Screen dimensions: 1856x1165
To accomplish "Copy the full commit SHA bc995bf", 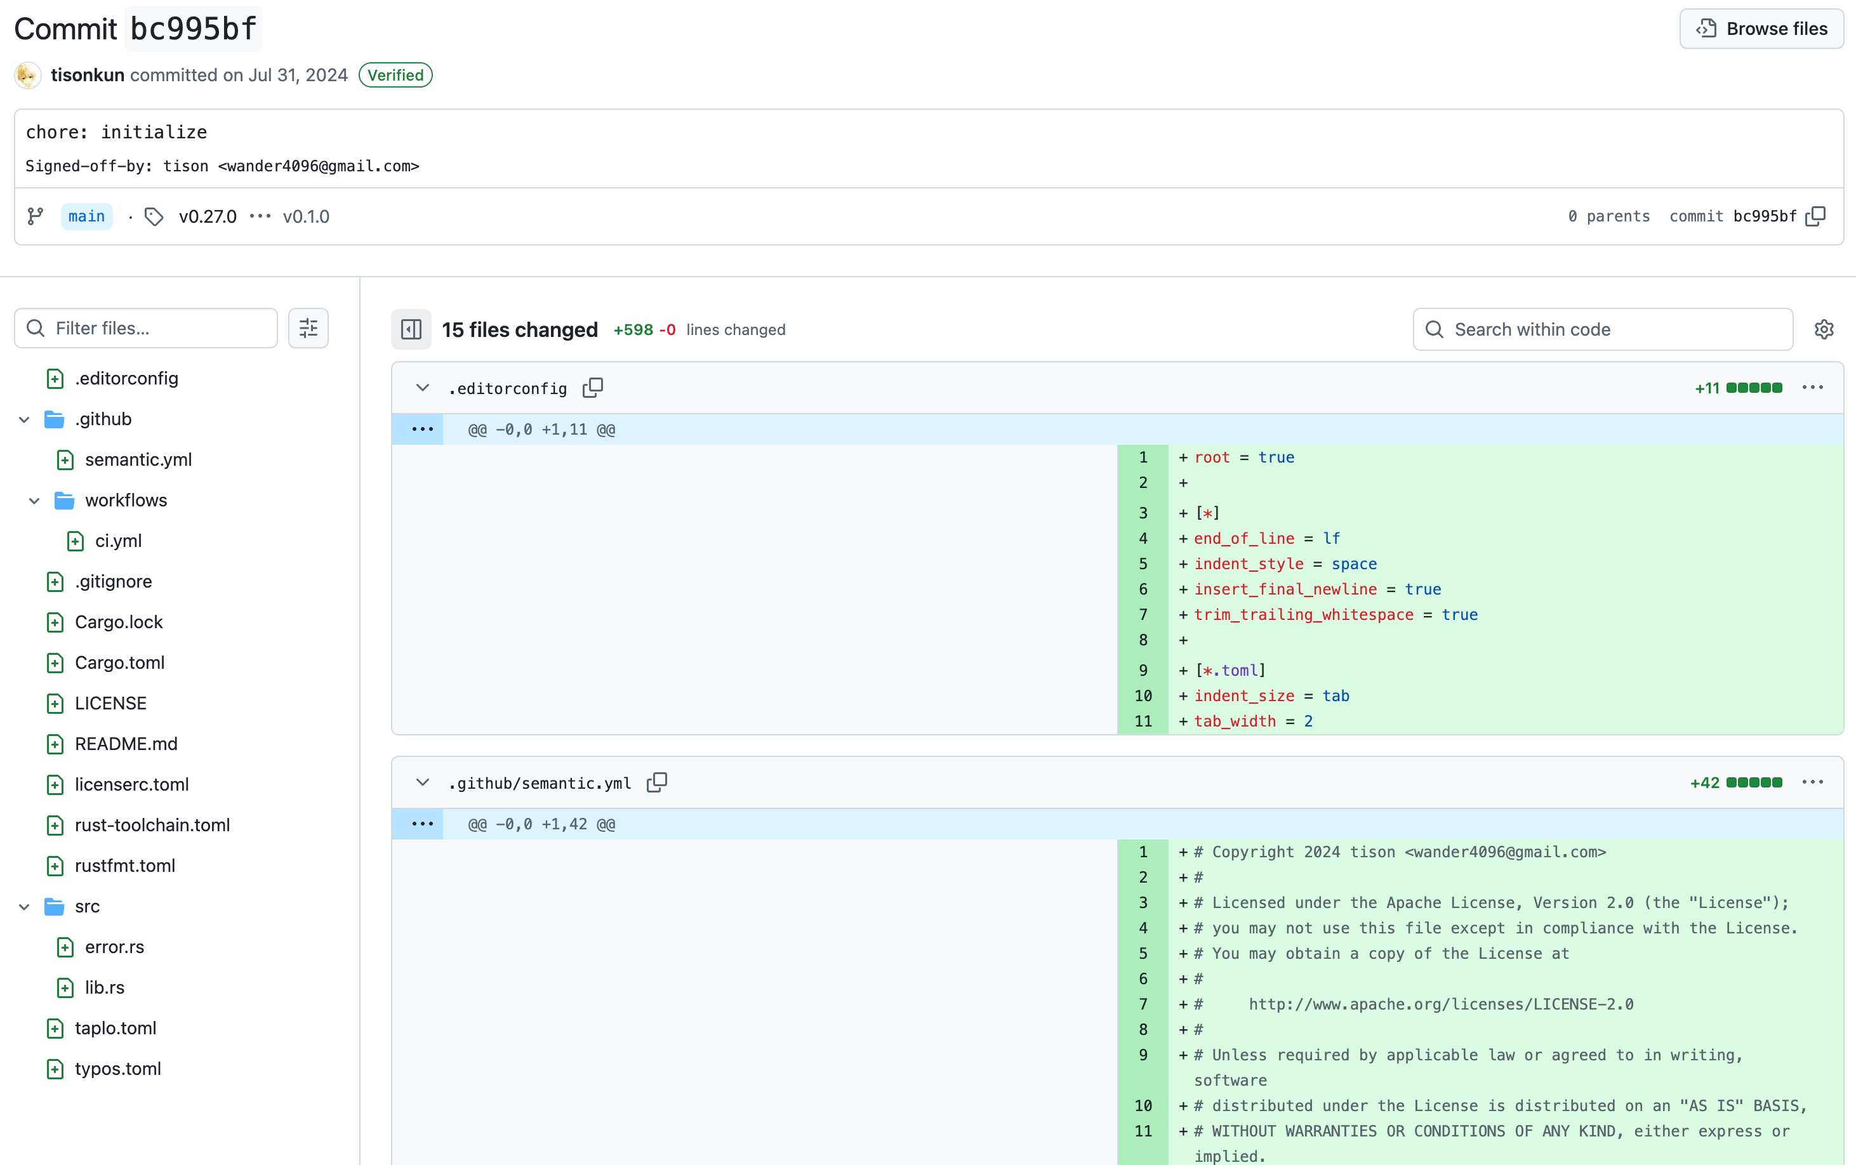I will 1816,216.
